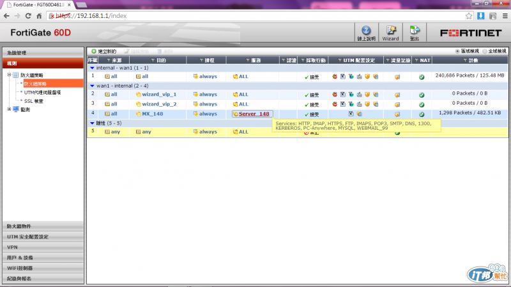511x287 pixels.
Task: Click red antivirus UTM icon in policy 1
Action: coord(335,77)
